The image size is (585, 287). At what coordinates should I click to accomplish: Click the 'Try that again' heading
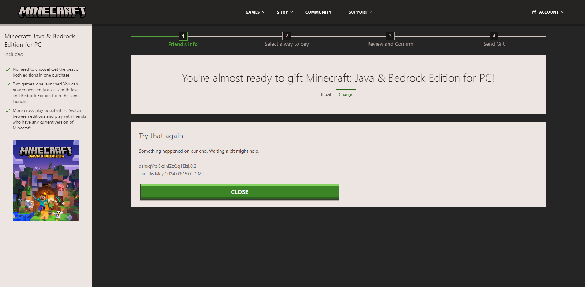(161, 136)
